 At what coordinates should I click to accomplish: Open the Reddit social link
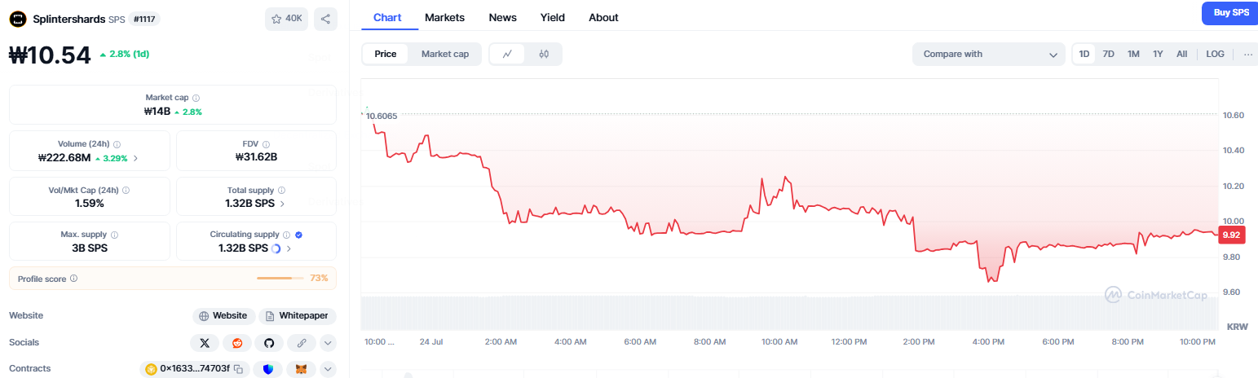(x=237, y=343)
